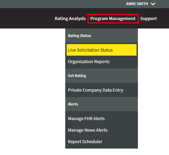Viewport: 169px width, 155px height.
Task: Click the yellow highlighted menu entry
Action: pos(101,50)
